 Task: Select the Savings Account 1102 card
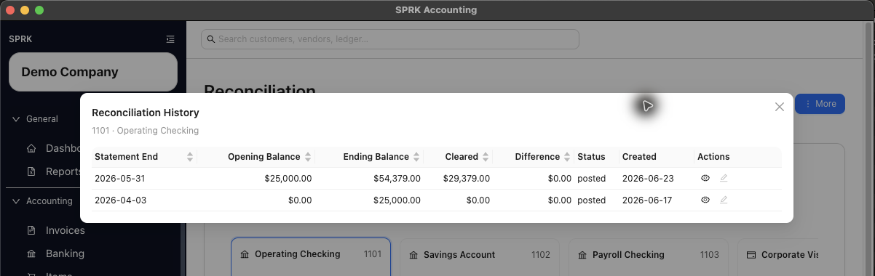tap(480, 255)
